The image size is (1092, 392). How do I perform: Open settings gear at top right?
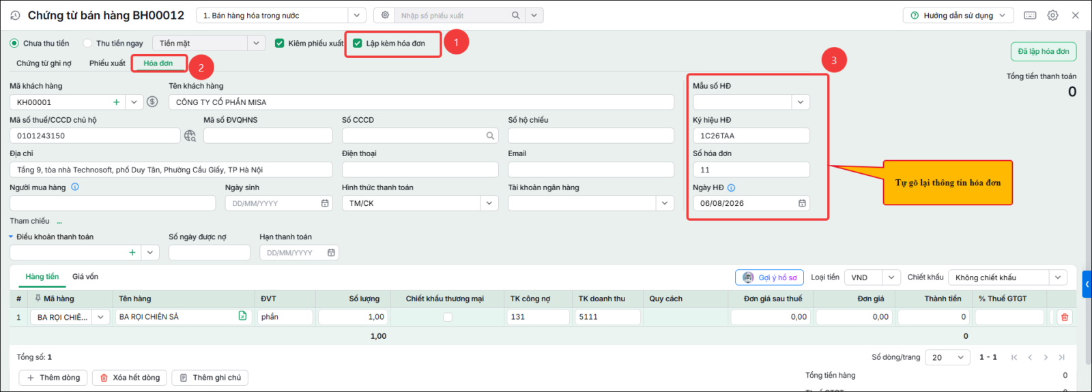(1052, 15)
